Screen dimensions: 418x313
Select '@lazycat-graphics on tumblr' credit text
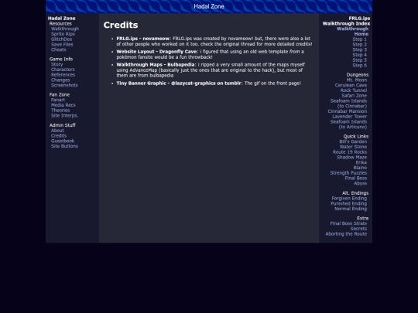pos(206,83)
